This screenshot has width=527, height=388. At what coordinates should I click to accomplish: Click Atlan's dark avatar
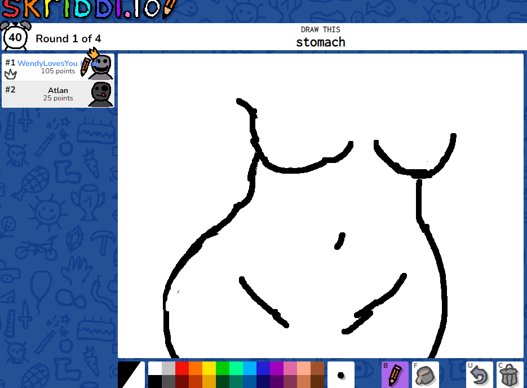[x=100, y=94]
